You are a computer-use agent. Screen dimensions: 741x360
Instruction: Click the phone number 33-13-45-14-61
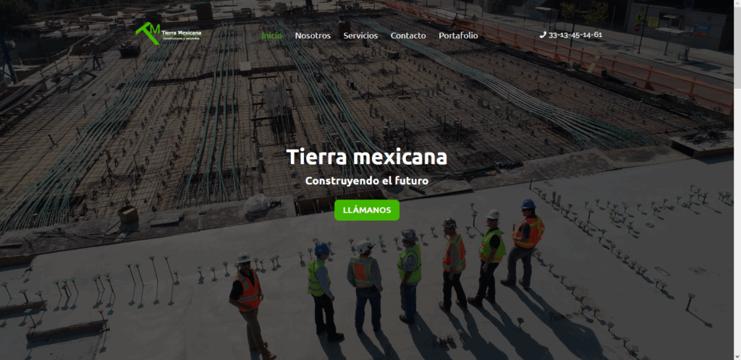(x=575, y=35)
